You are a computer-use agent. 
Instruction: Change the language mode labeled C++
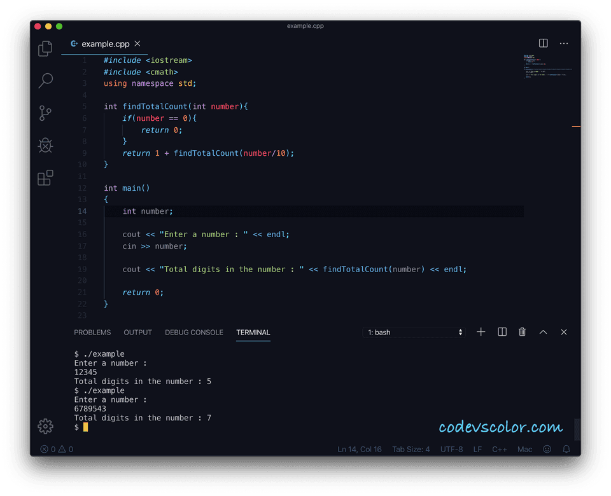point(500,449)
